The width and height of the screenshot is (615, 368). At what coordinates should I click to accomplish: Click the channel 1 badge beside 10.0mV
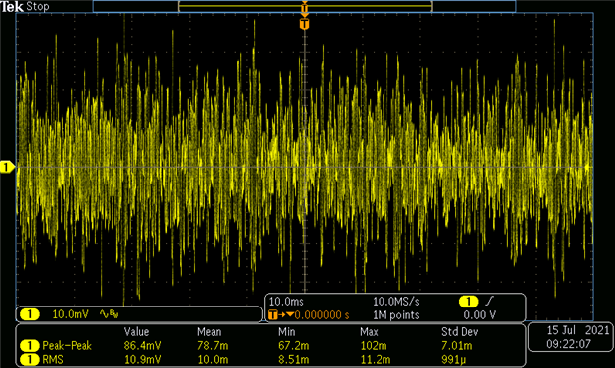pos(30,314)
